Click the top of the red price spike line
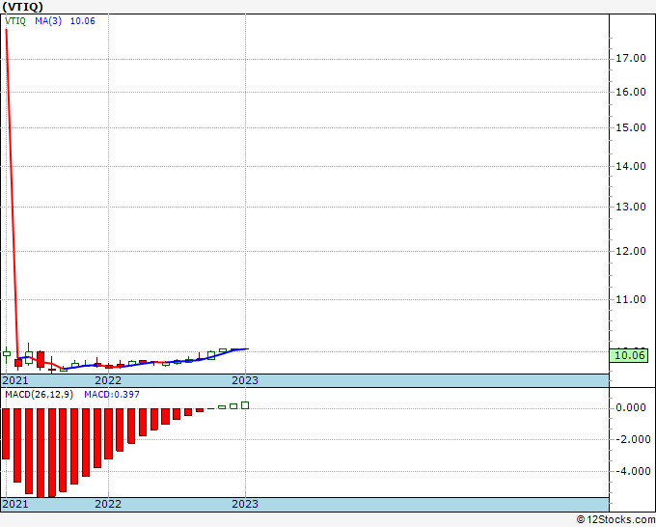 click(x=7, y=30)
